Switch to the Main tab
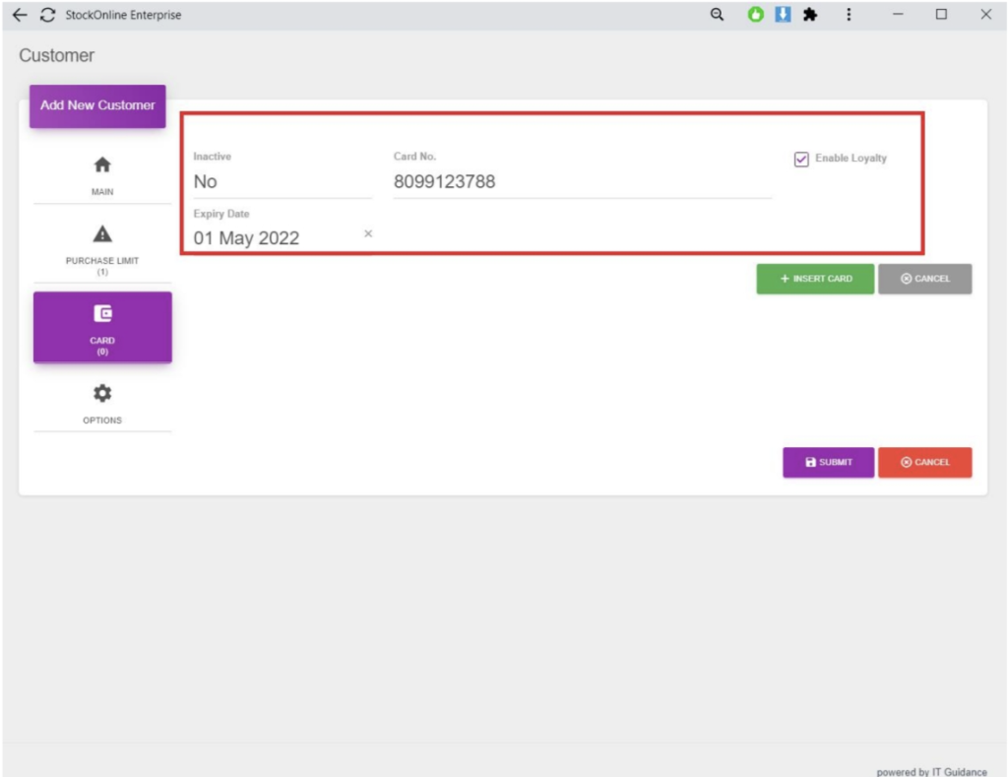 coord(102,175)
